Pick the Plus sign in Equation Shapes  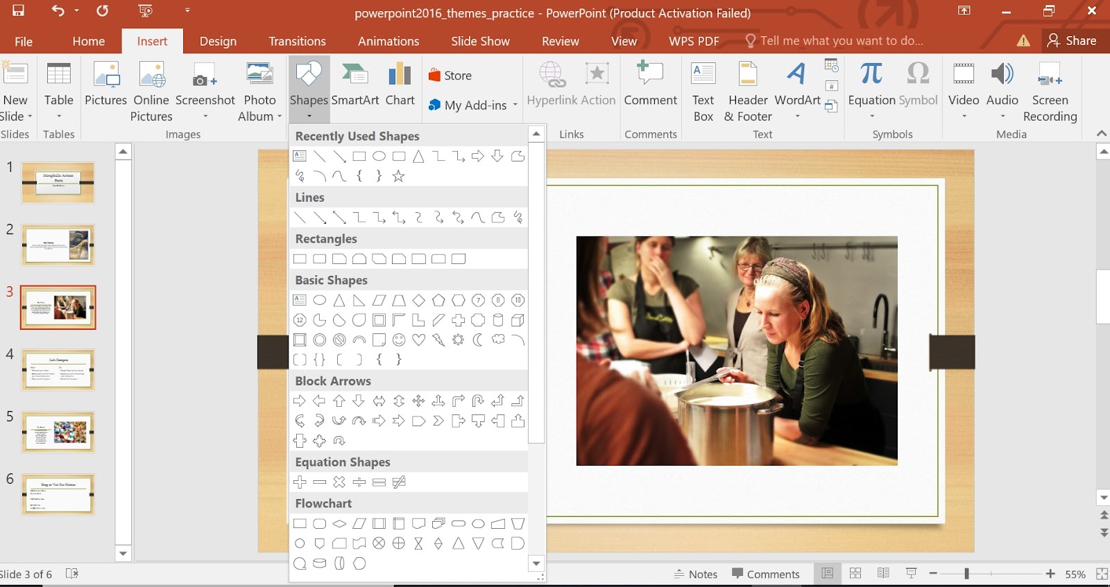coord(300,482)
